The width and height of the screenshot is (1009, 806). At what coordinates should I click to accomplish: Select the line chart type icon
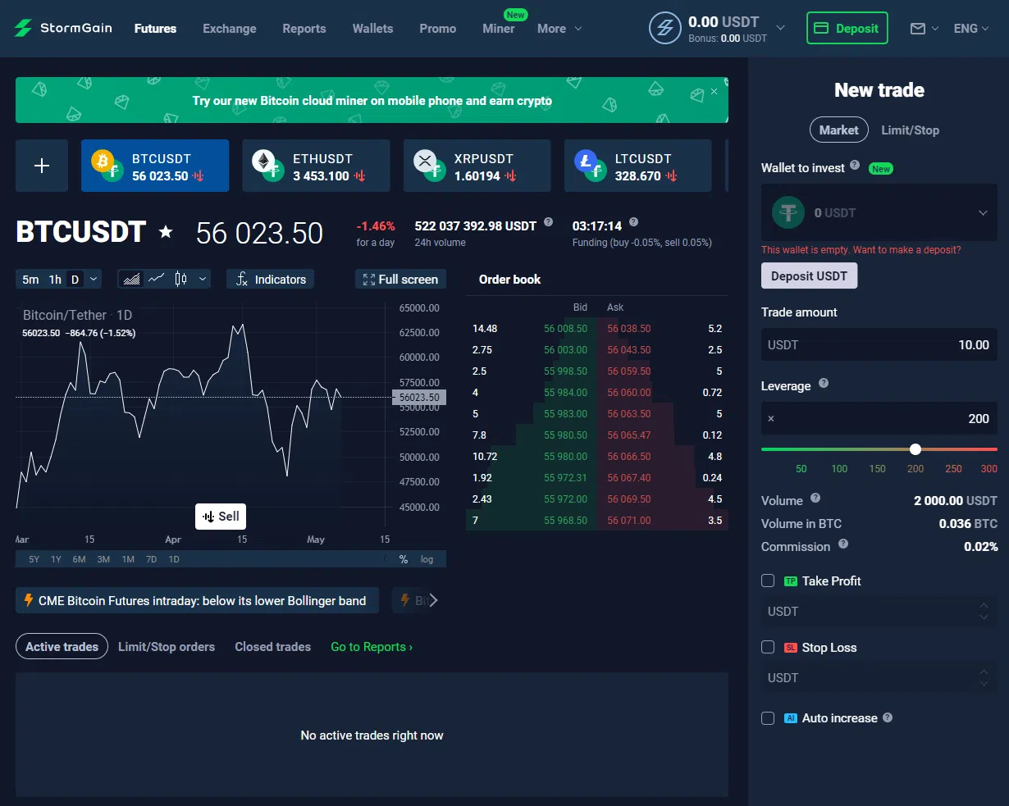tap(156, 279)
